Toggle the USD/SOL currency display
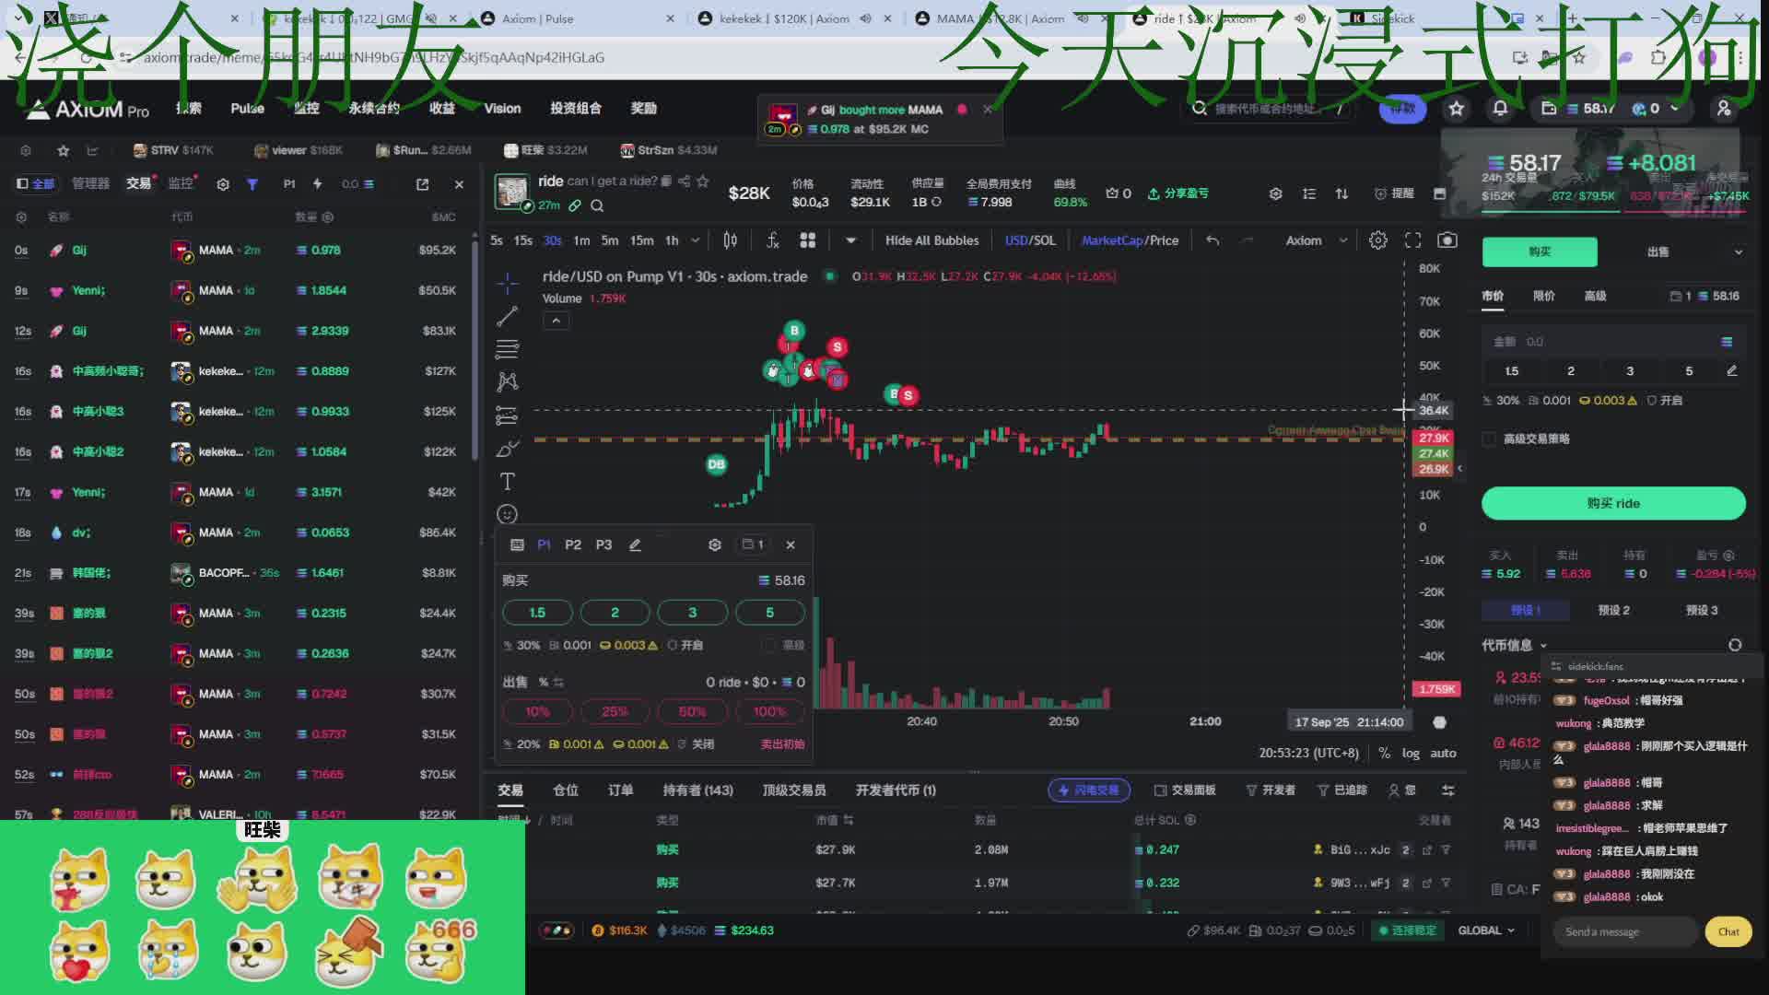 pyautogui.click(x=1030, y=240)
